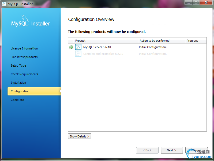This screenshot has width=214, height=161.
Task: Expand details with Show Details button
Action: tap(80, 136)
